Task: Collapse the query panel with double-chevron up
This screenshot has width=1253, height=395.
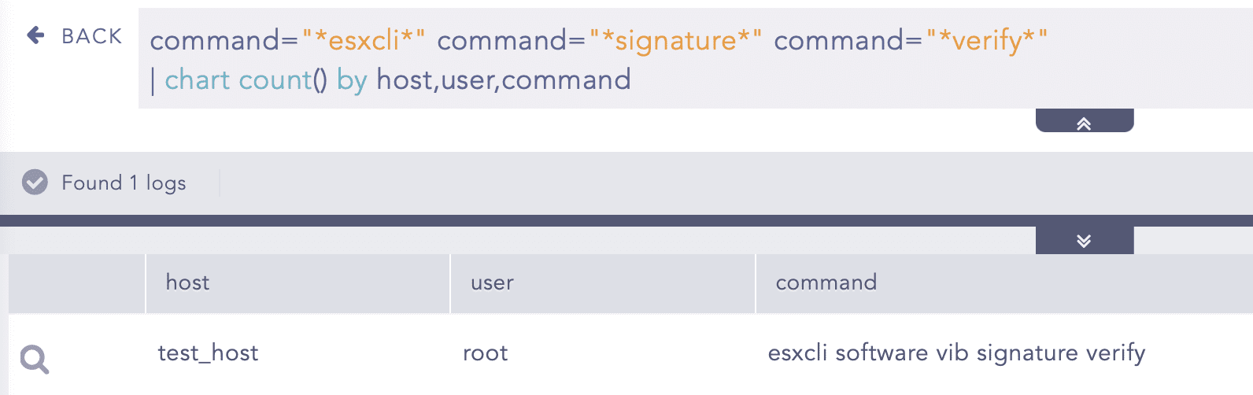Action: click(1084, 122)
